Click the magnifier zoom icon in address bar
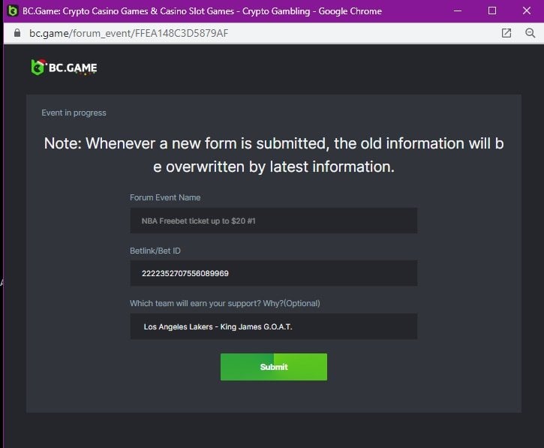The height and width of the screenshot is (448, 544). pyautogui.click(x=530, y=33)
